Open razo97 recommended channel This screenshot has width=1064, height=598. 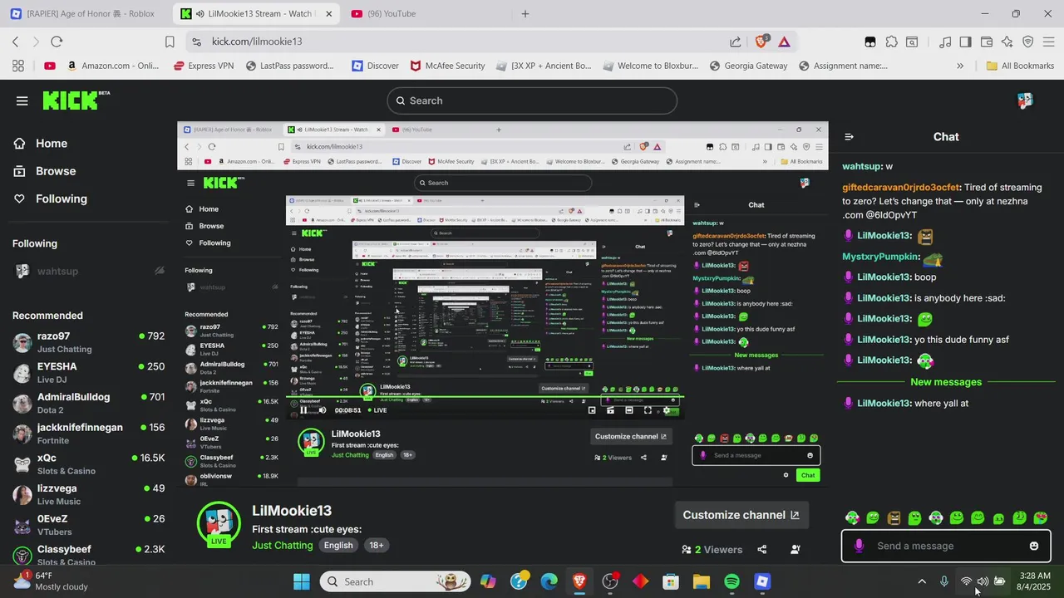[x=88, y=342]
